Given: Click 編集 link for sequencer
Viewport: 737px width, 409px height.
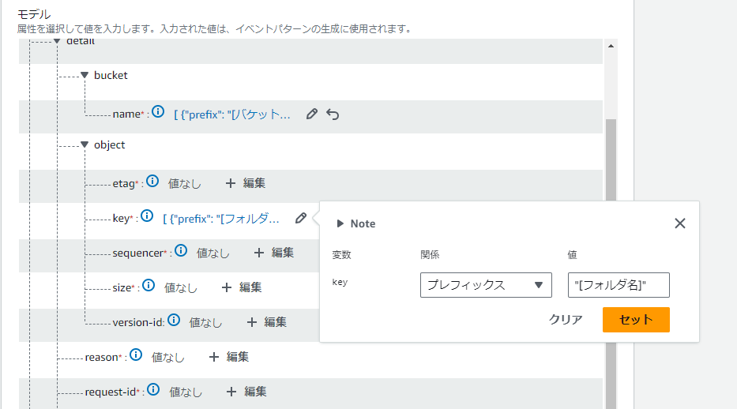Looking at the screenshot, I should (283, 253).
